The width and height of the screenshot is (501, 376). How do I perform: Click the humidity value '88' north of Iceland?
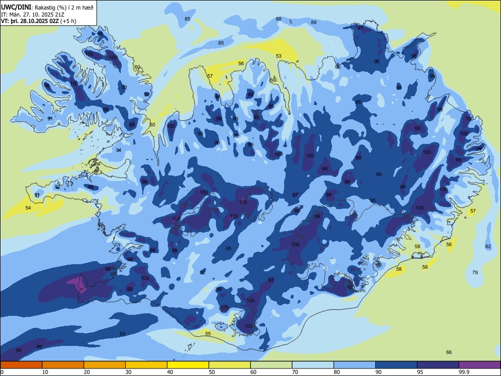pyautogui.click(x=279, y=19)
